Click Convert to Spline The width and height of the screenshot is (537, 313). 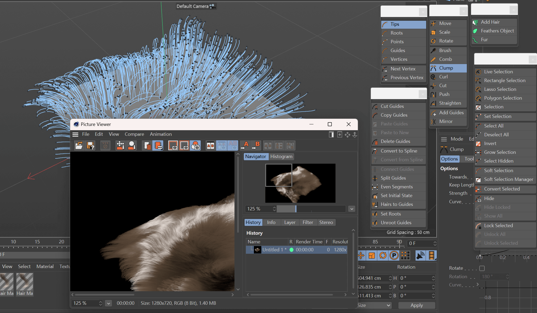click(x=399, y=151)
